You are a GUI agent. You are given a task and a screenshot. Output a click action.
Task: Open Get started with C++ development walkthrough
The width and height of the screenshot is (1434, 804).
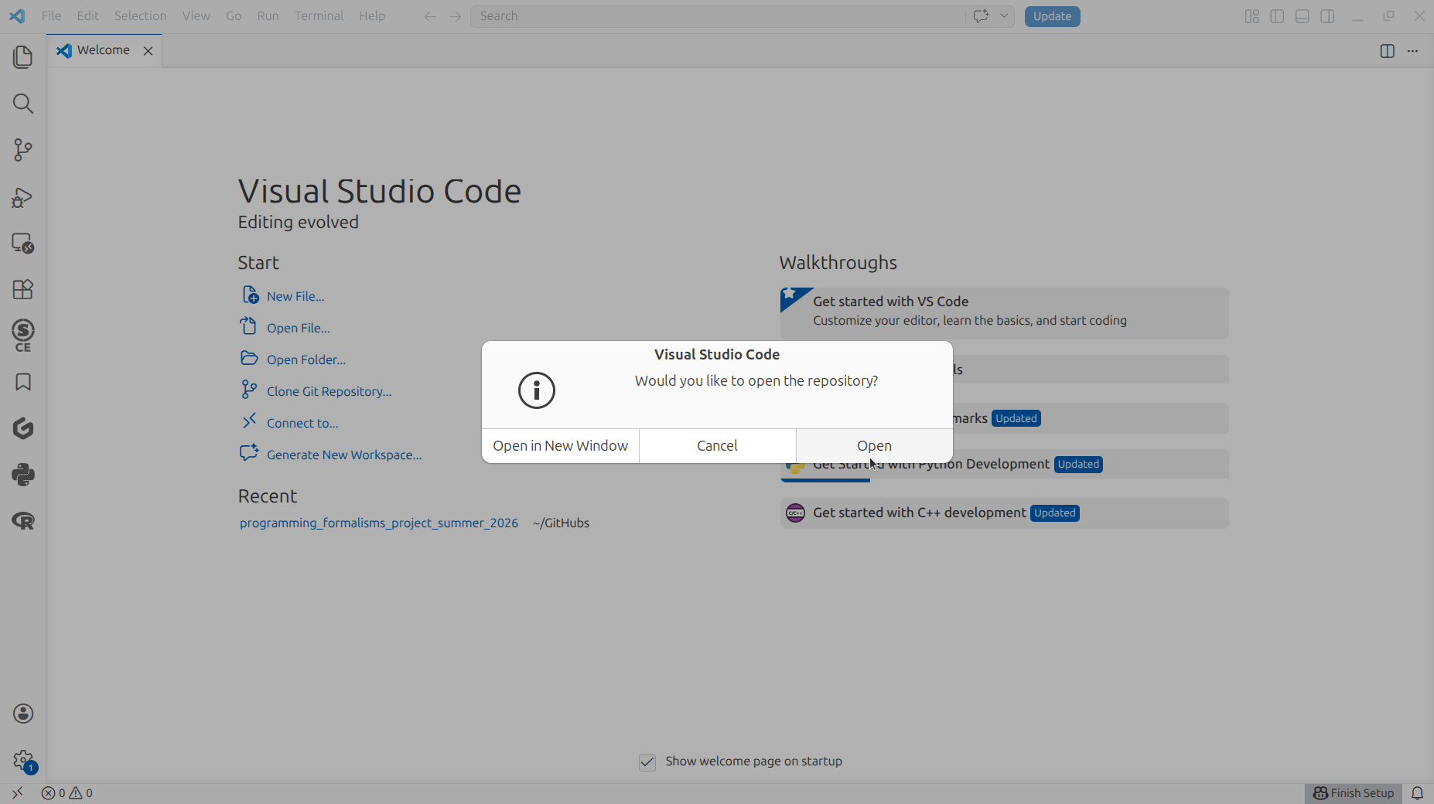(1004, 513)
